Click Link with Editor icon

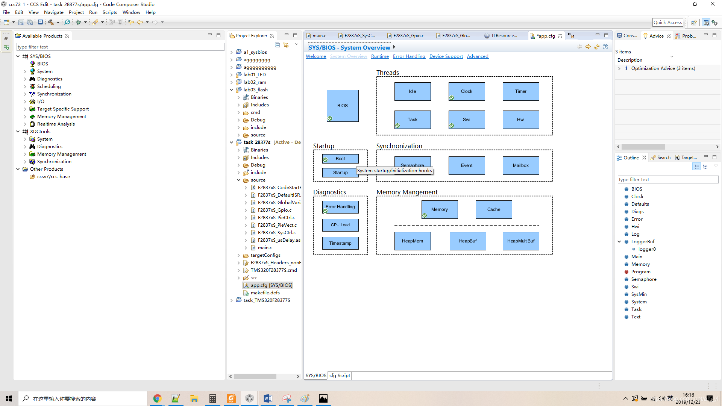pyautogui.click(x=286, y=45)
